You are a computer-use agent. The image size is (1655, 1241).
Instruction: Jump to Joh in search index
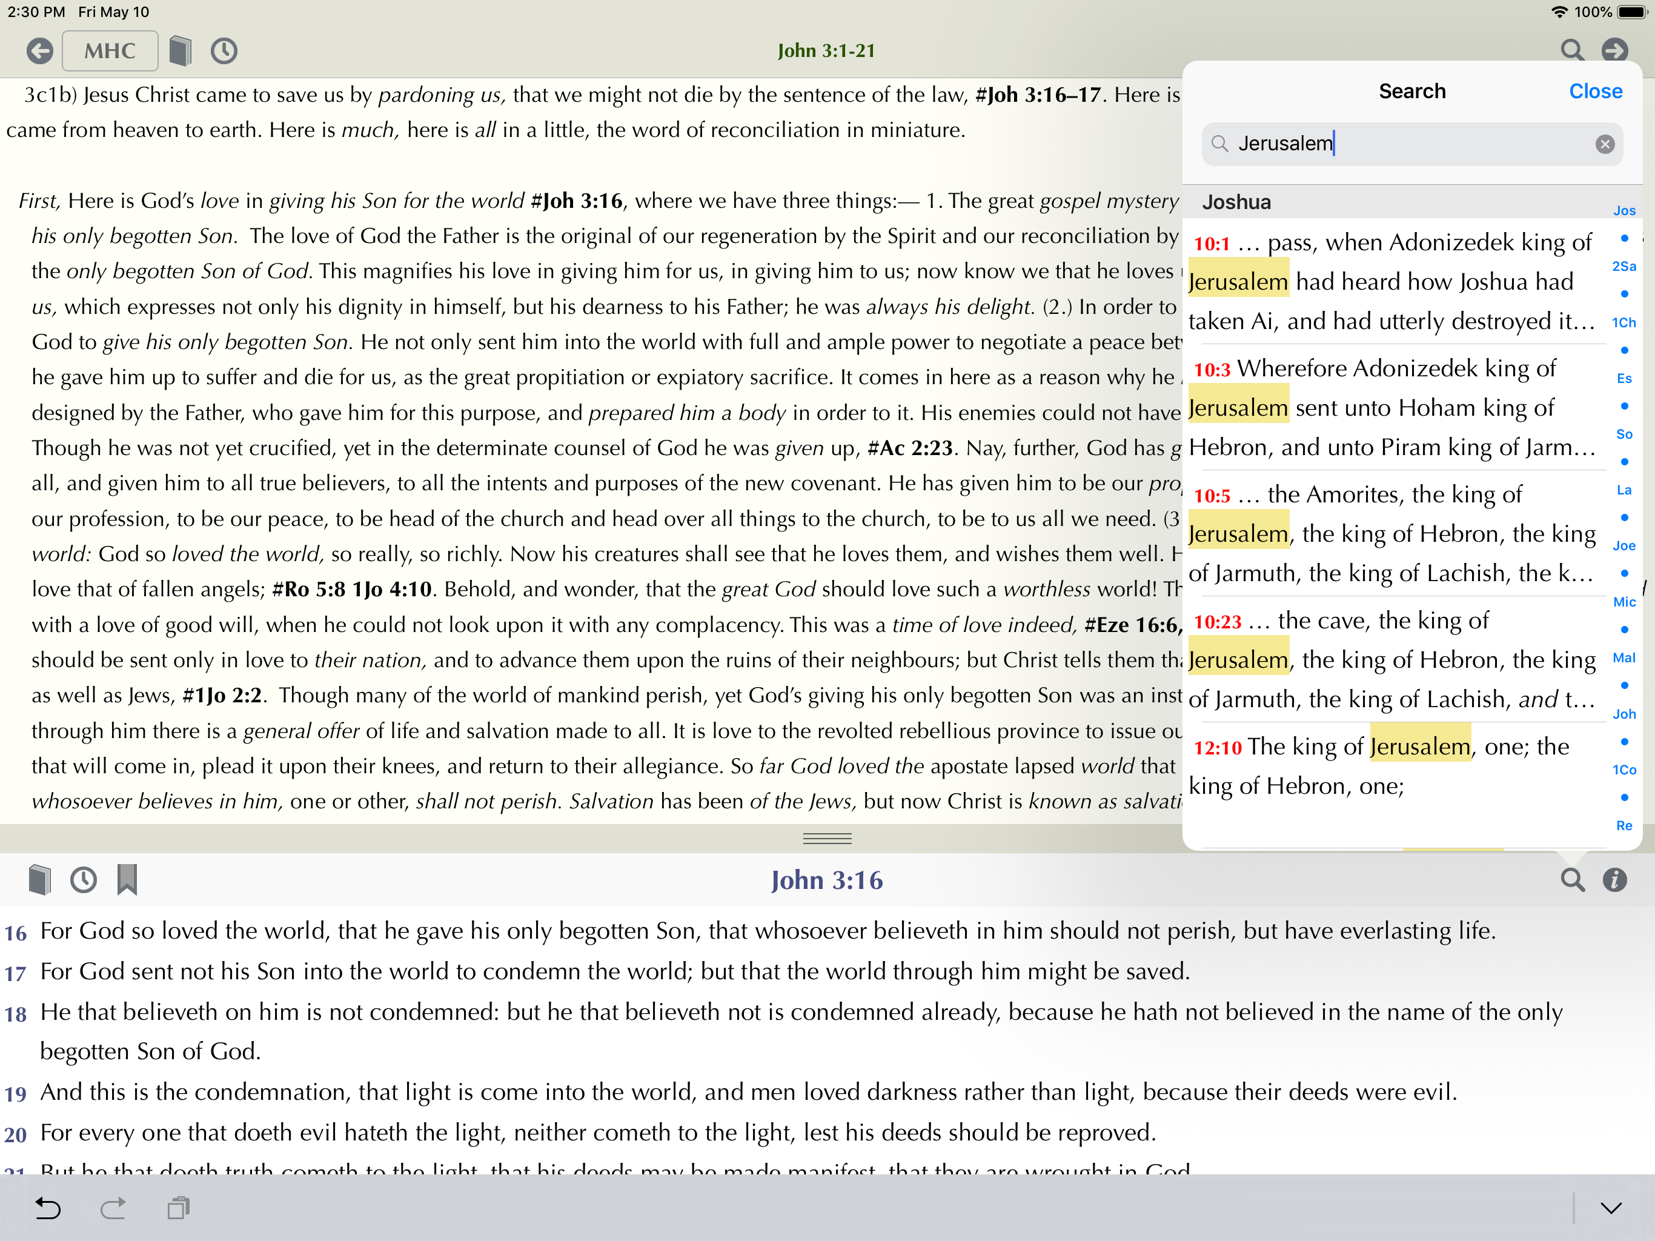pyautogui.click(x=1623, y=714)
